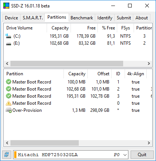Screen dimensions: 156x161
Task: Click the E: drive icon
Action: tap(9, 44)
